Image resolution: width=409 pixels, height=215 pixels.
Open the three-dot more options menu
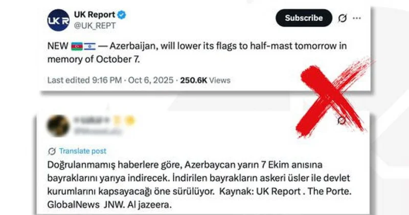tap(357, 18)
